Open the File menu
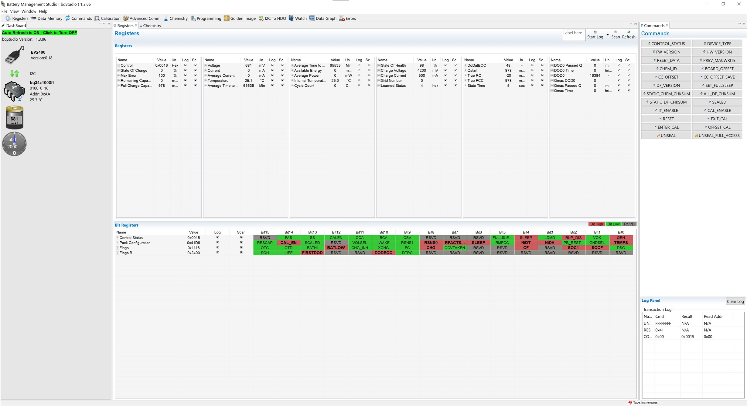The width and height of the screenshot is (747, 406). coord(4,11)
